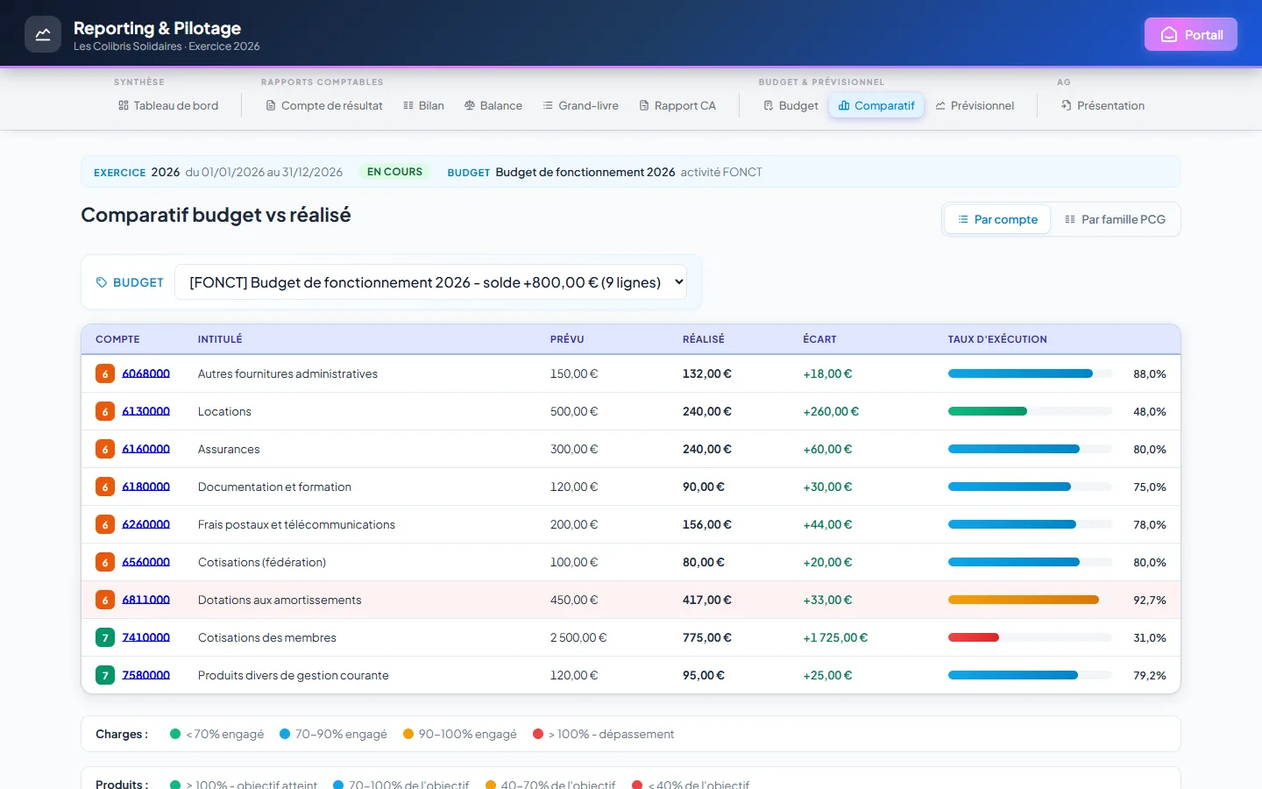Click the Cotisations des membres red progress bar
The width and height of the screenshot is (1262, 789).
click(974, 637)
